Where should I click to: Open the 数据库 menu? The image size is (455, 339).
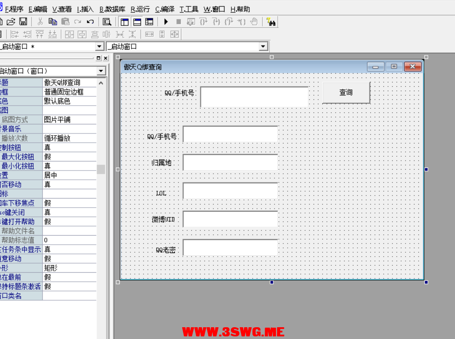pos(112,9)
